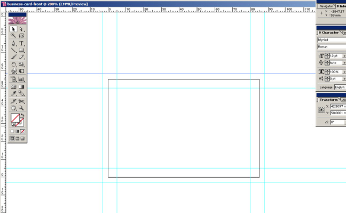This screenshot has width=346, height=213.
Task: Open the font size dropdown
Action: point(344,56)
